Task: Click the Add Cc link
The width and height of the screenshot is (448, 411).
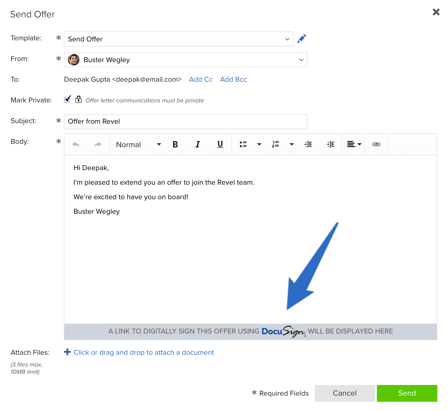Action: (x=201, y=79)
